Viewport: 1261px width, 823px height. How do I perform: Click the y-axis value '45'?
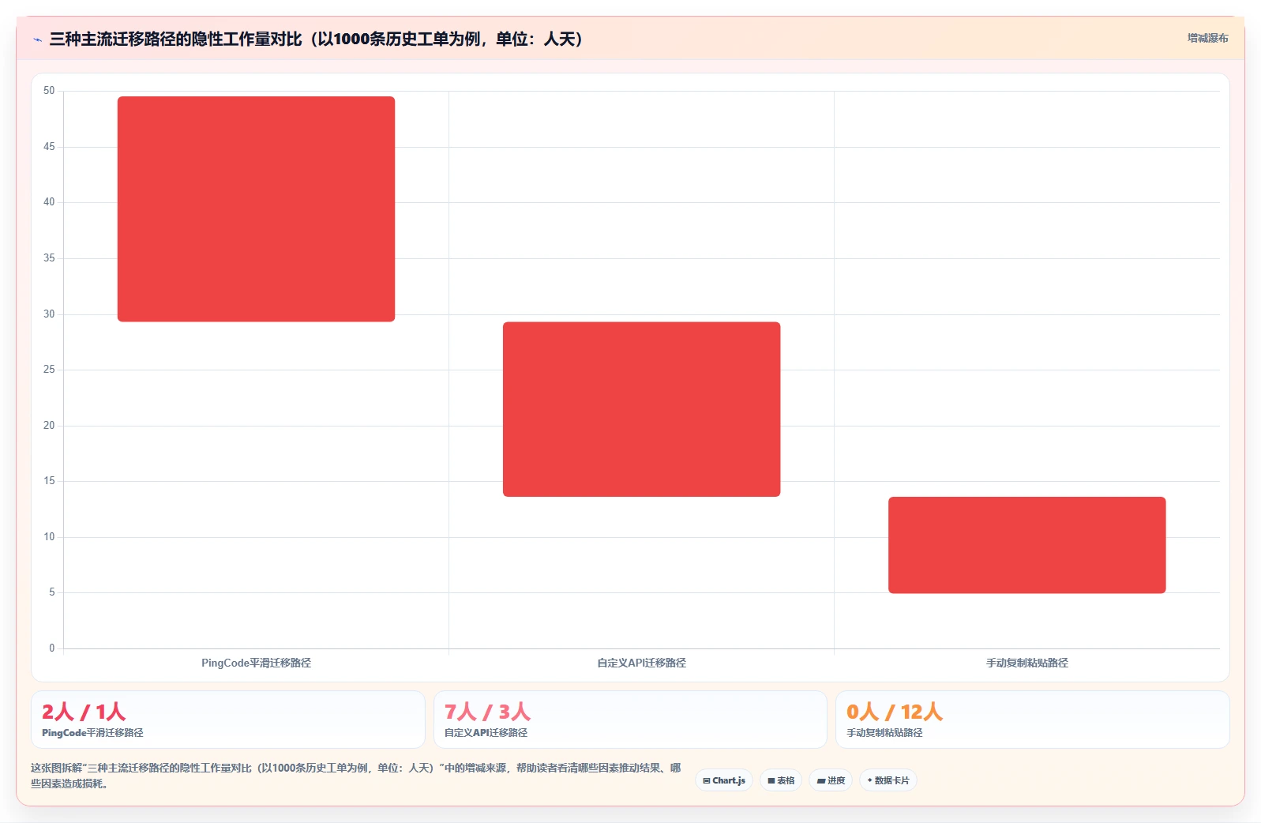click(x=49, y=147)
